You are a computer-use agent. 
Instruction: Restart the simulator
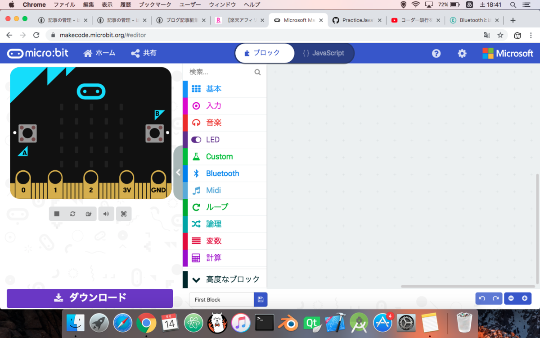[72, 214]
